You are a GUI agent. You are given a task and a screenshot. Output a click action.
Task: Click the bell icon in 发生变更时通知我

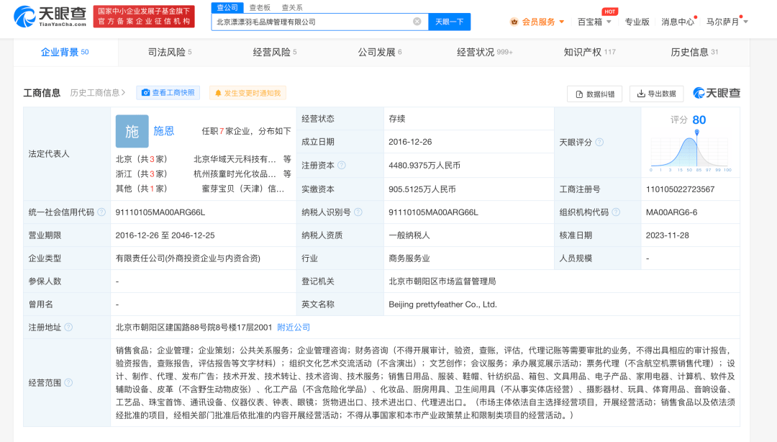(218, 94)
